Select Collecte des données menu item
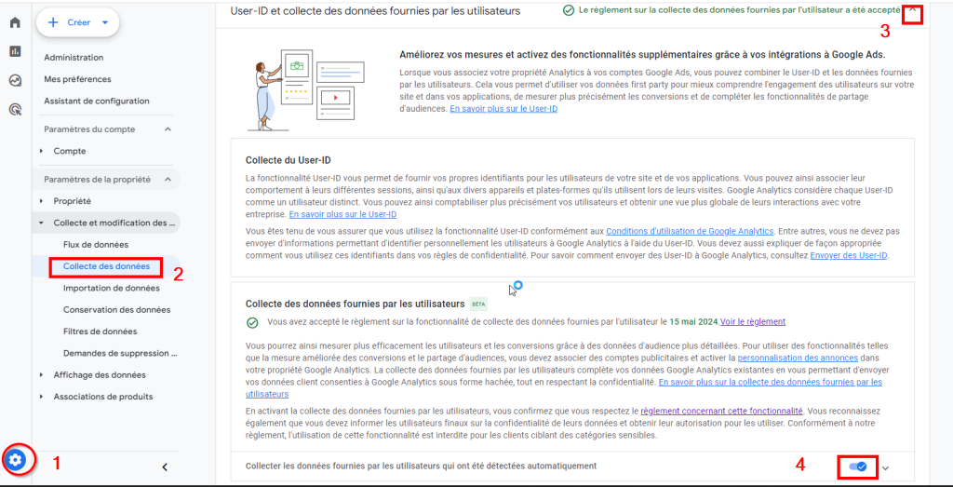 106,266
